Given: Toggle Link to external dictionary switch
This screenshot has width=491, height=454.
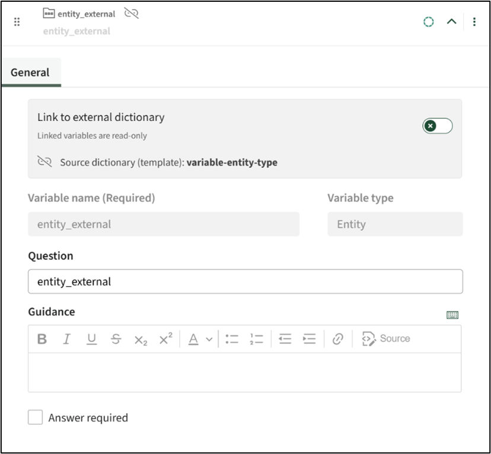Looking at the screenshot, I should pos(437,126).
